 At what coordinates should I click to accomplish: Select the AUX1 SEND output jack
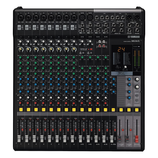(97, 17)
